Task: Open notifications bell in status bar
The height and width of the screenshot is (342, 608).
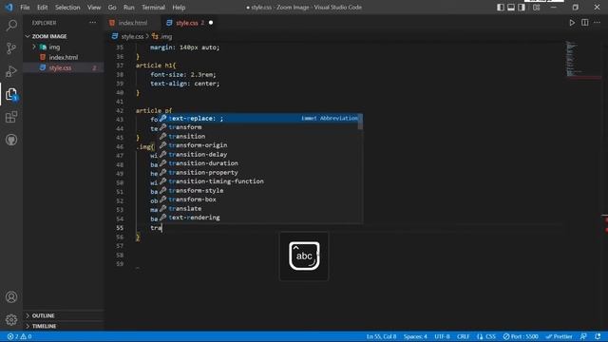Action: point(598,336)
